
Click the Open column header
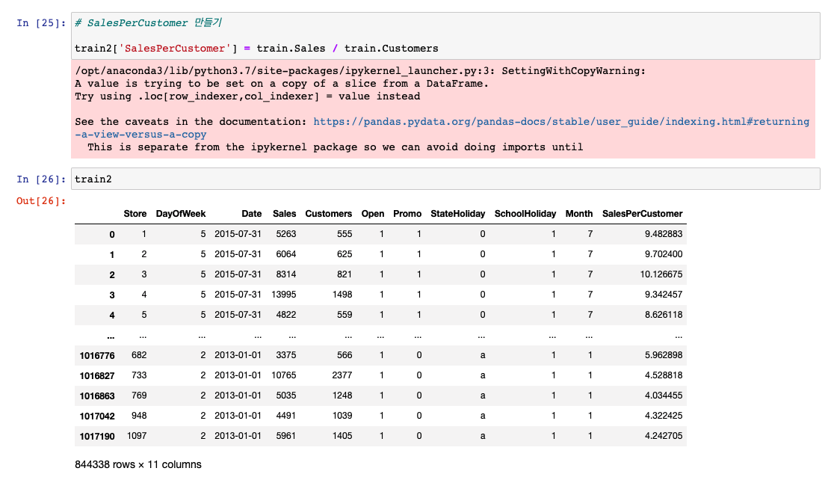373,214
